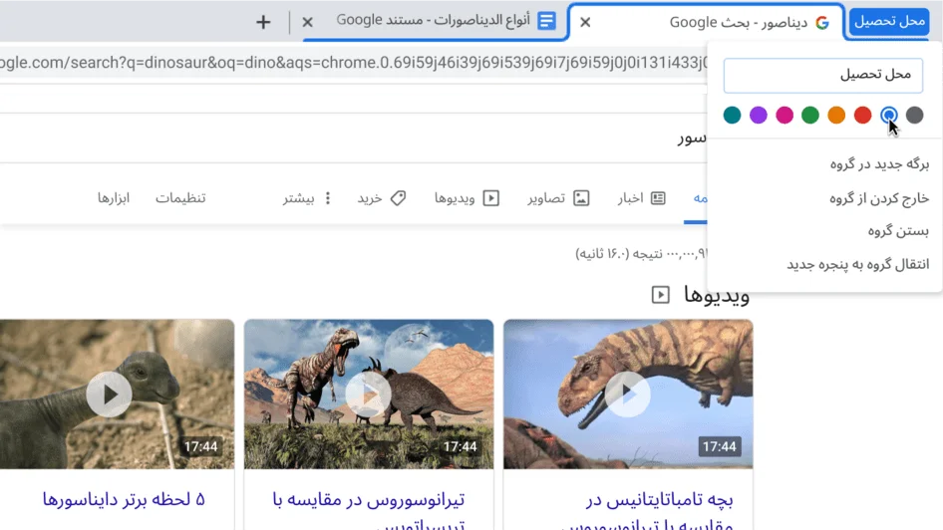Play the بچه تامباتایتانیس video

628,395
